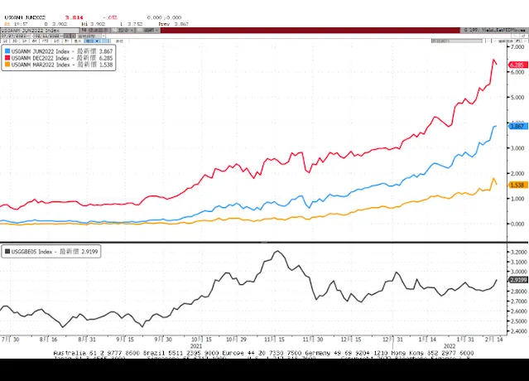Click the 12月 31 date axis label
This screenshot has height=381, width=529.
(x=392, y=339)
